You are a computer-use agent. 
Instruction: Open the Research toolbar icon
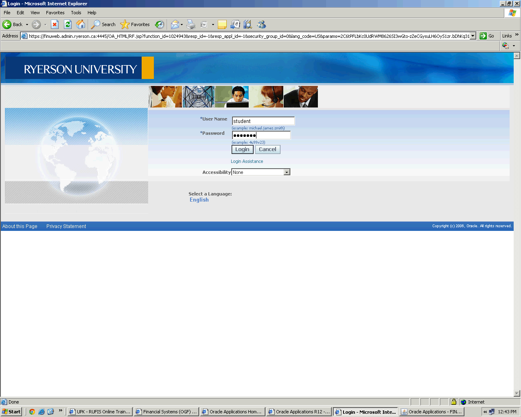pos(247,24)
